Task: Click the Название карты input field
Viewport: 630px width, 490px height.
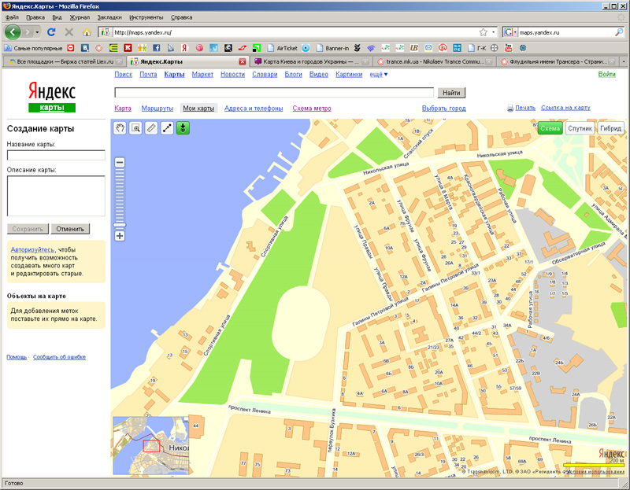Action: (56, 155)
